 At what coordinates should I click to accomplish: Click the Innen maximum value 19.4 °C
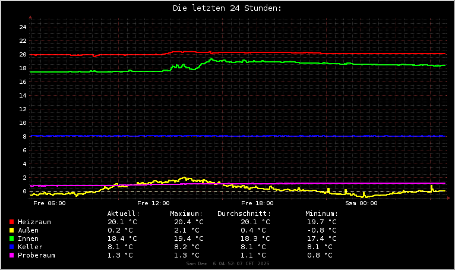(187, 238)
